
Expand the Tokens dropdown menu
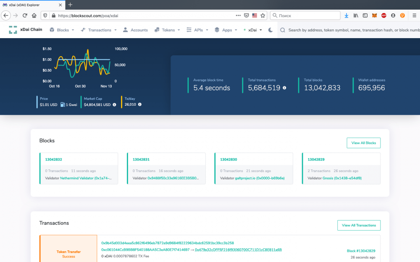point(167,30)
